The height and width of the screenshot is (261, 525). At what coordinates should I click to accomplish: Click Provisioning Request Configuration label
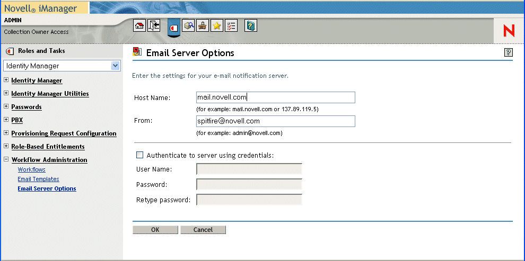click(64, 133)
